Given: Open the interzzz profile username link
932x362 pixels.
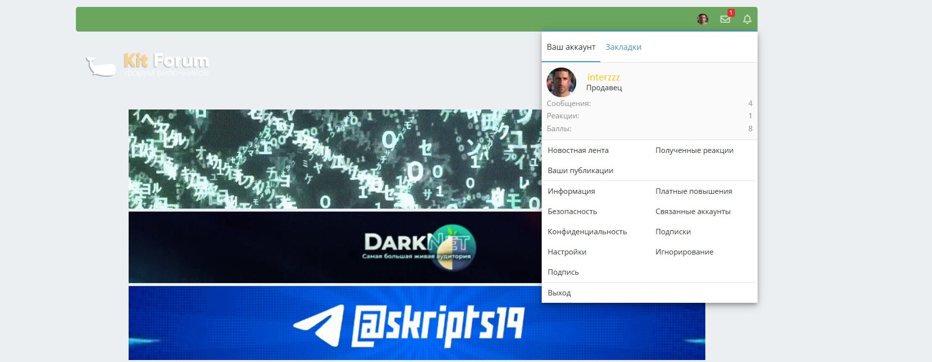Looking at the screenshot, I should pyautogui.click(x=603, y=77).
